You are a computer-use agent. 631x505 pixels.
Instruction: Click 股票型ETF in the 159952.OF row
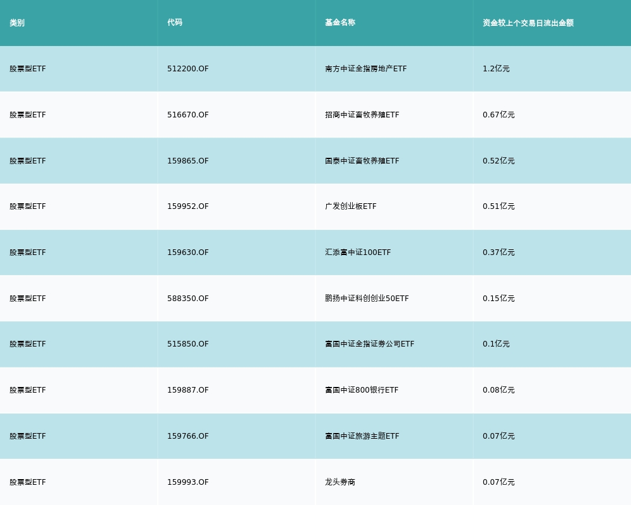(28, 206)
